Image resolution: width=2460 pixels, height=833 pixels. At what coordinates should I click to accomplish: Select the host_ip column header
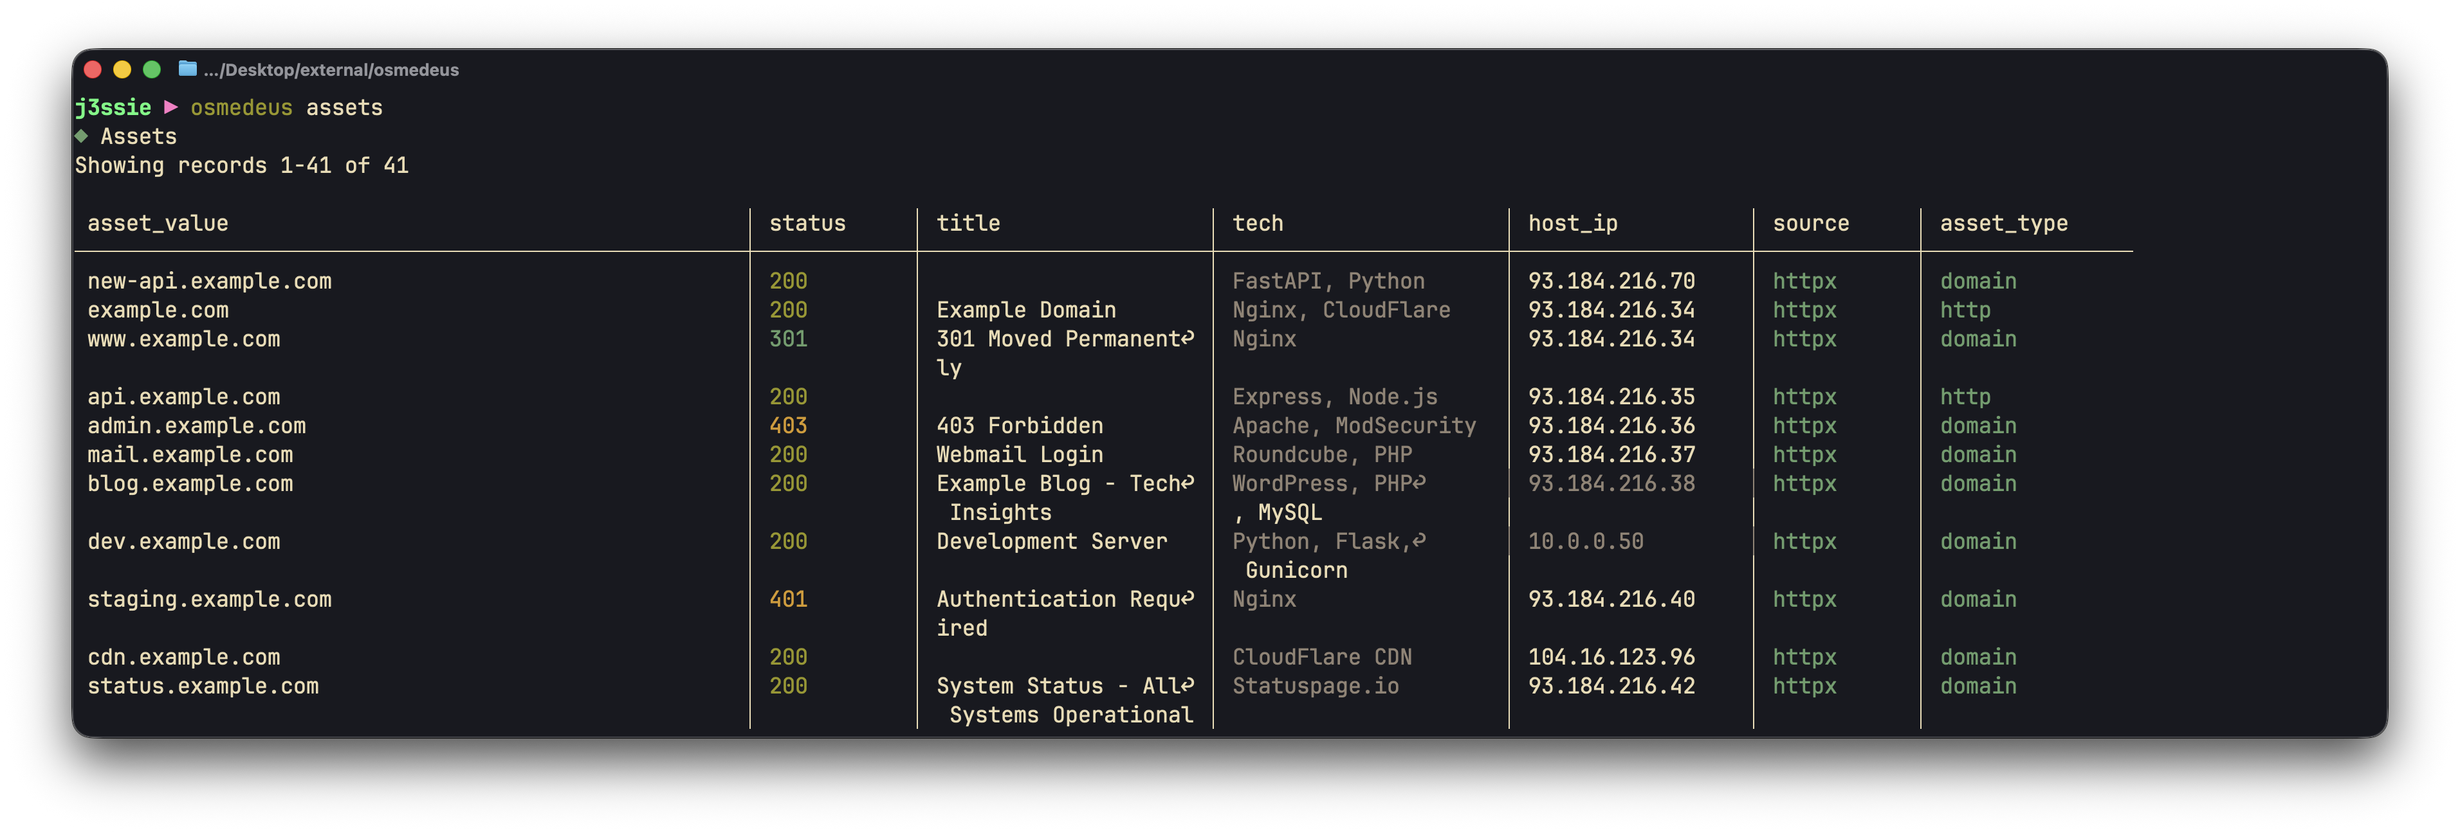point(1573,223)
